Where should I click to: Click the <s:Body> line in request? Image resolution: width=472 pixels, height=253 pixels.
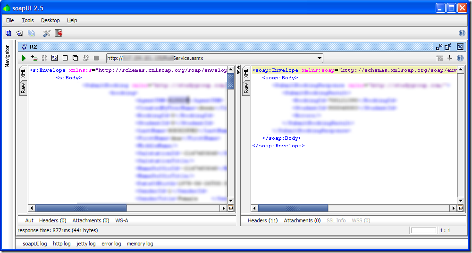pos(69,78)
